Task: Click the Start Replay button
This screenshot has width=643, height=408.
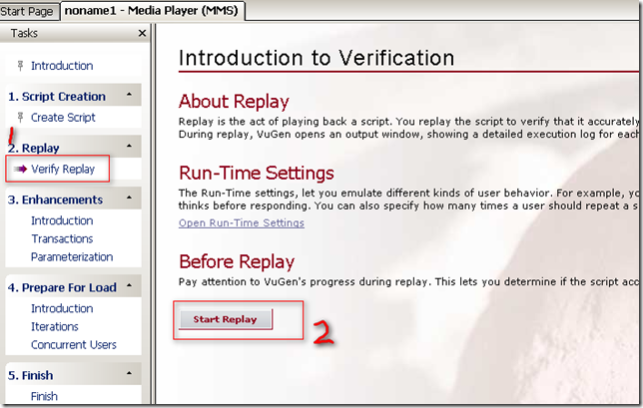Action: [x=225, y=319]
